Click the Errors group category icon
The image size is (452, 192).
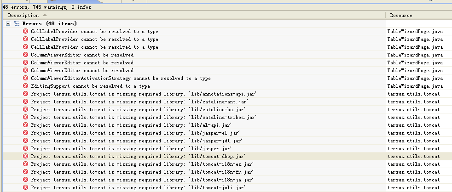pos(17,23)
